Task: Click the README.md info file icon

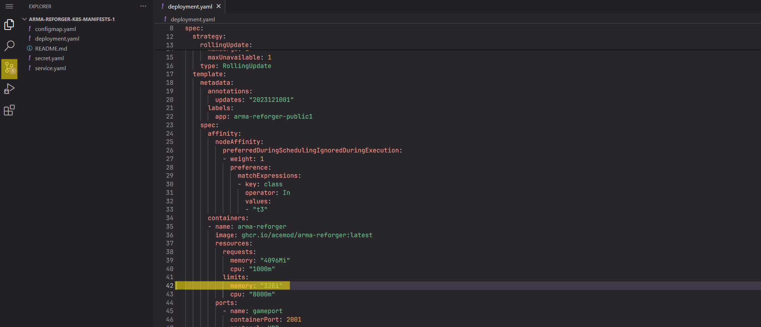Action: click(x=30, y=48)
